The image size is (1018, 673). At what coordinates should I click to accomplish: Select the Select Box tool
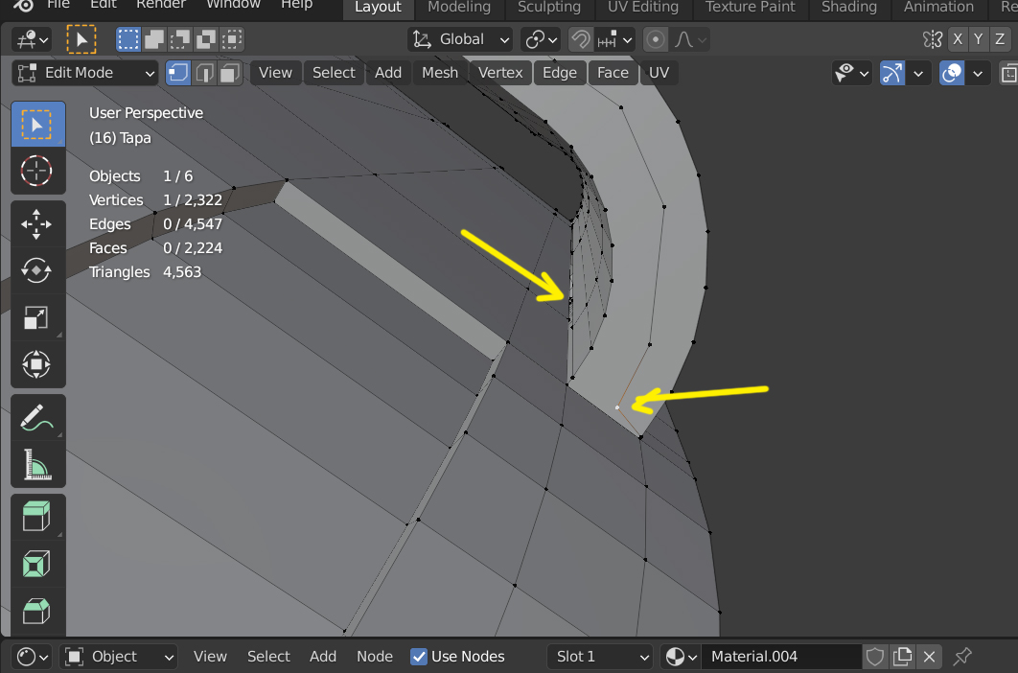pyautogui.click(x=37, y=125)
